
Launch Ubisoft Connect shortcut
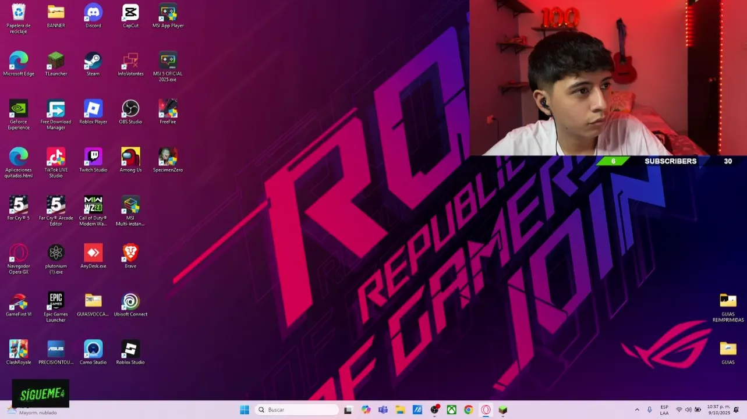point(130,304)
